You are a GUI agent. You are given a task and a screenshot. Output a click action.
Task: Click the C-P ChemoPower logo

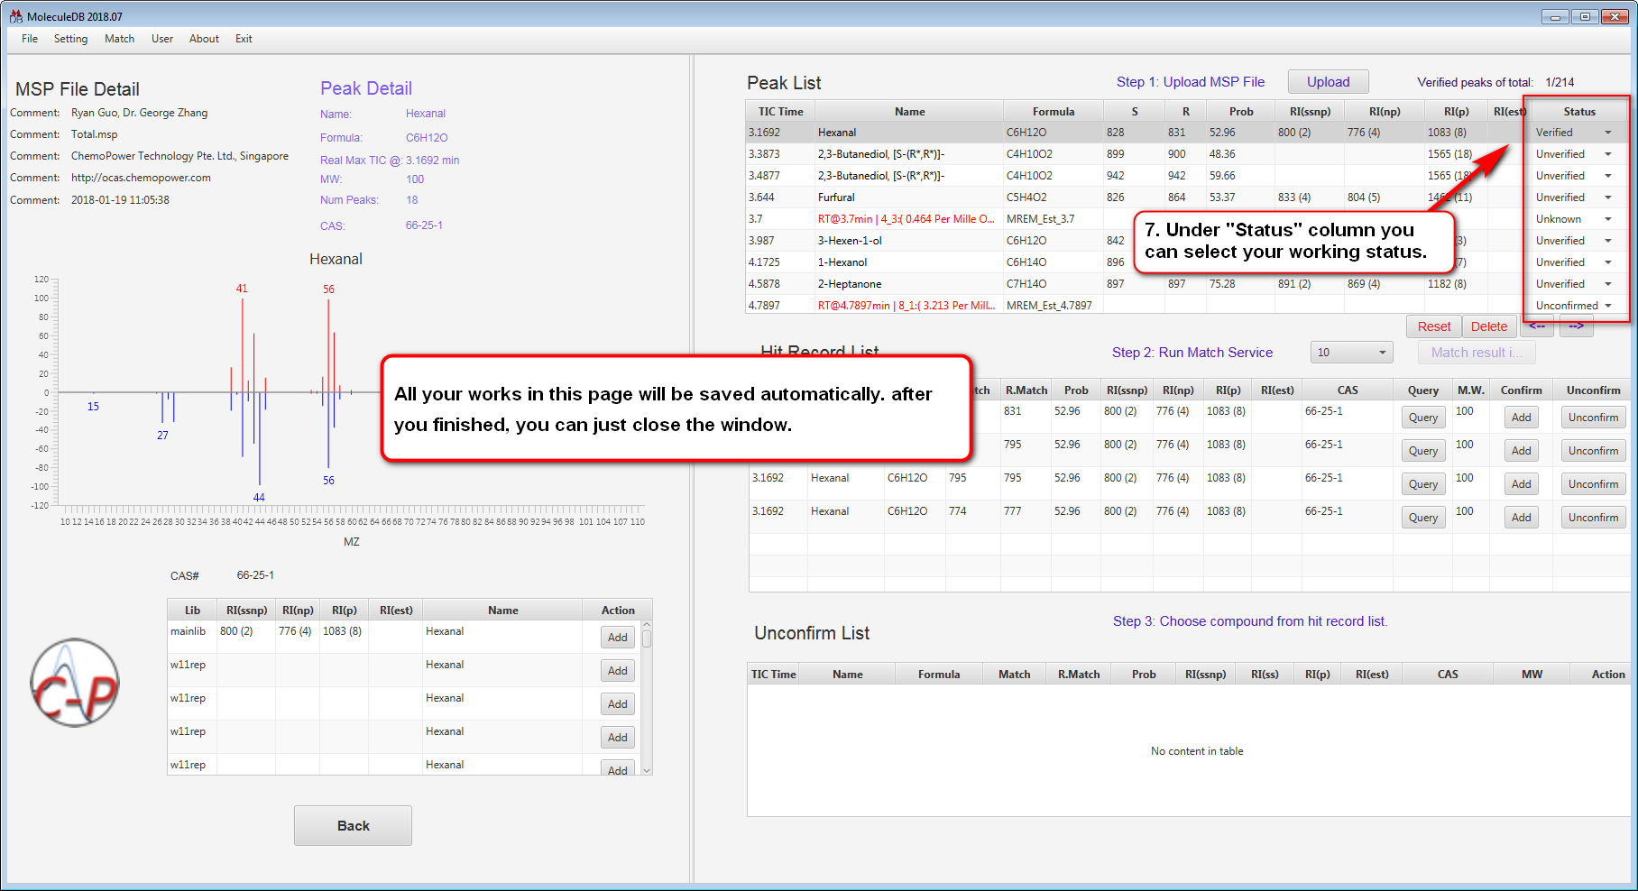click(75, 683)
